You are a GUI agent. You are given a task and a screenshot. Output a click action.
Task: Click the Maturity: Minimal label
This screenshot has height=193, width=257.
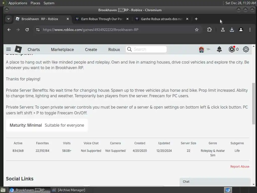26,125
